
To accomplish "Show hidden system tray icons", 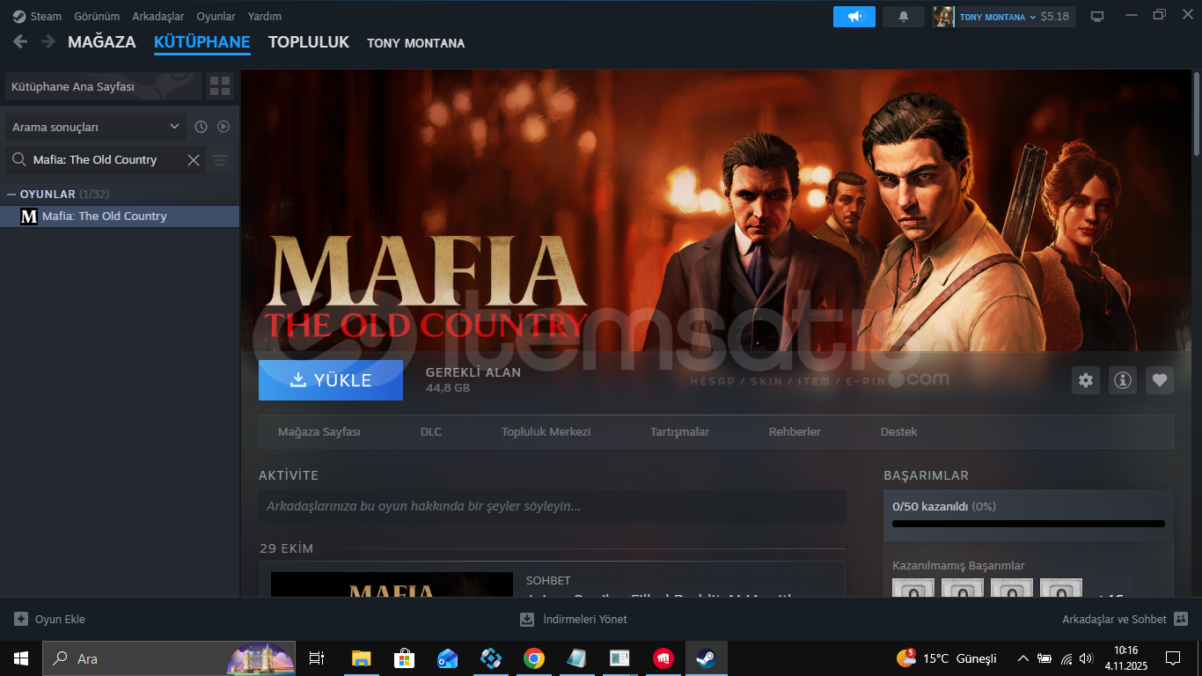I will click(x=1022, y=658).
